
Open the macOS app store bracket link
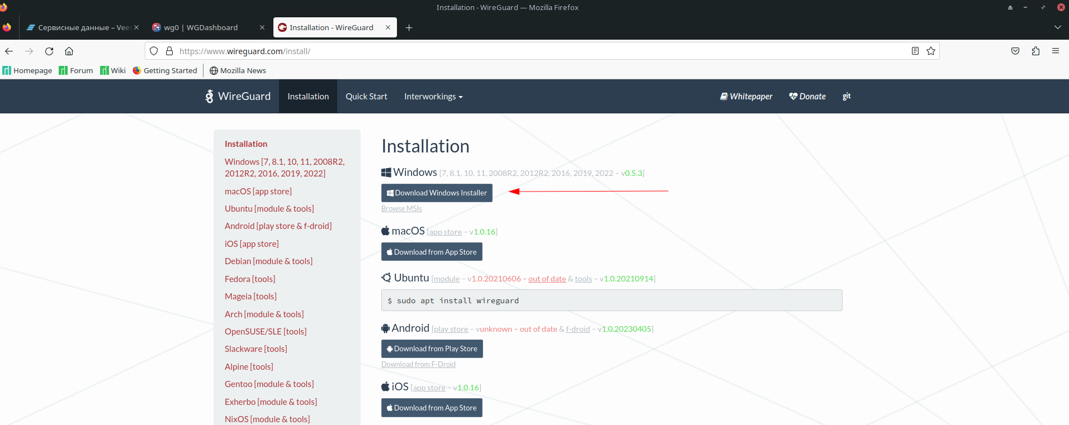point(446,232)
